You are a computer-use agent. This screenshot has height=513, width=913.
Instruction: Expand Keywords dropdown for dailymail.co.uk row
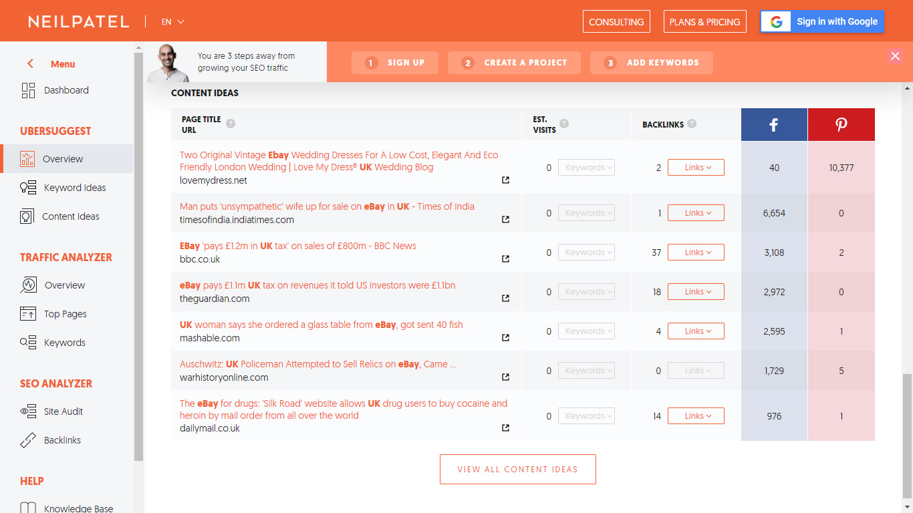pos(586,416)
